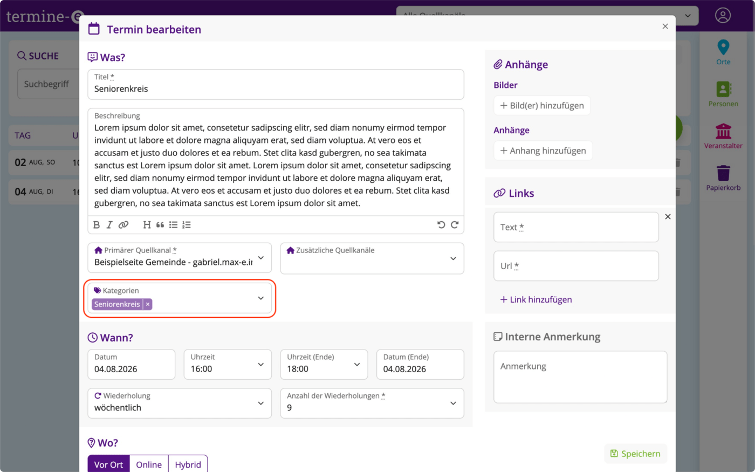Open the user profile menu
The image size is (755, 472).
(x=723, y=15)
